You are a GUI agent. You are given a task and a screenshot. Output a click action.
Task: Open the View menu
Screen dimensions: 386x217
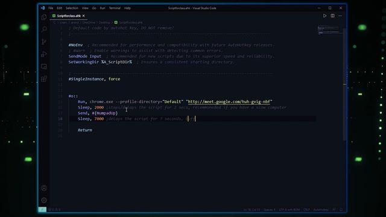(85, 8)
